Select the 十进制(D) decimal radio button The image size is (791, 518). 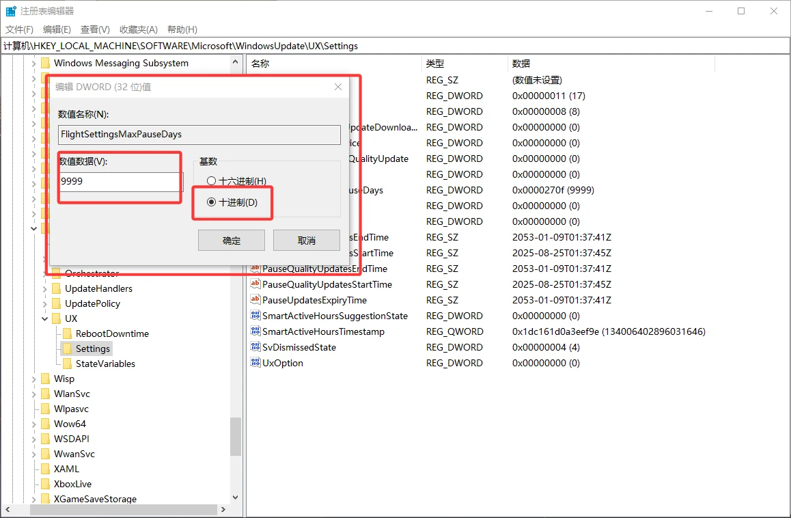tap(211, 202)
